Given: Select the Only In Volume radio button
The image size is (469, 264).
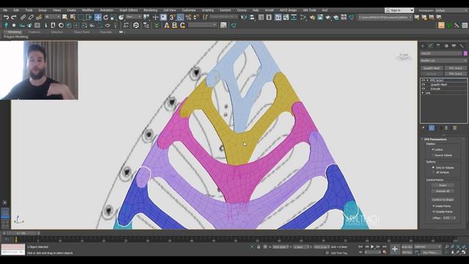Looking at the screenshot, I should 433,168.
